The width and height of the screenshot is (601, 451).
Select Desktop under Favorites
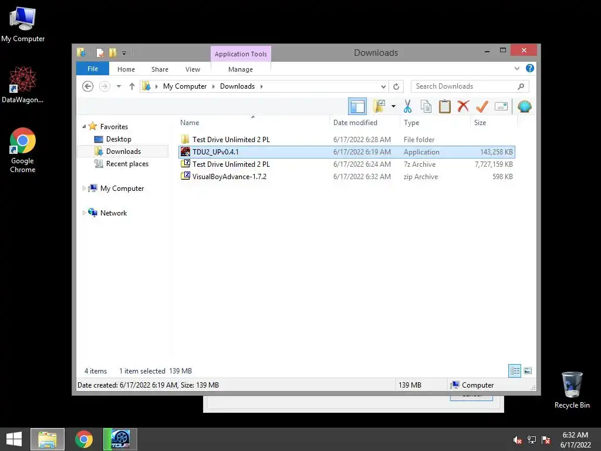pyautogui.click(x=119, y=139)
